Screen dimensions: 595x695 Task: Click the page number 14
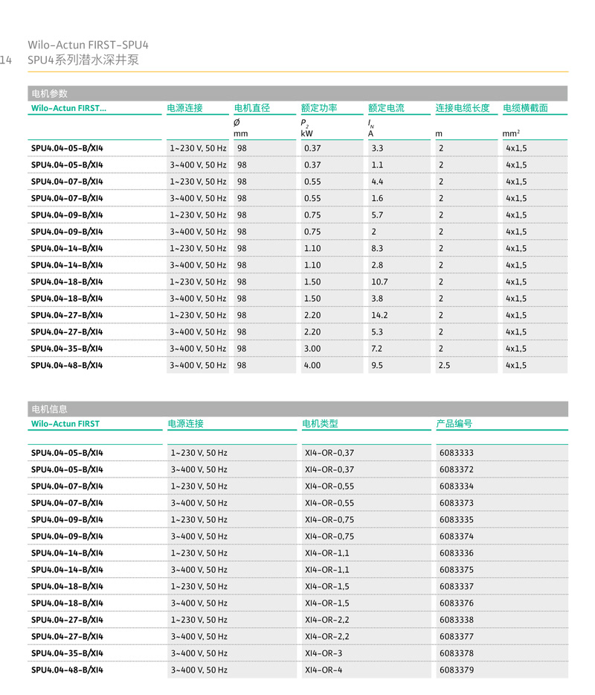6,60
